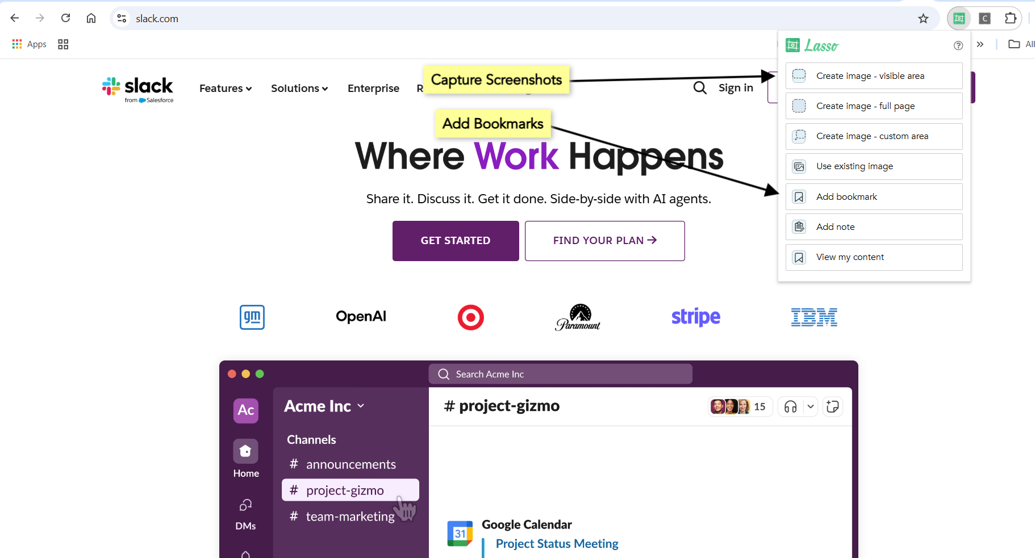The image size is (1035, 558).
Task: Open the Enterprise nav link
Action: click(x=373, y=88)
